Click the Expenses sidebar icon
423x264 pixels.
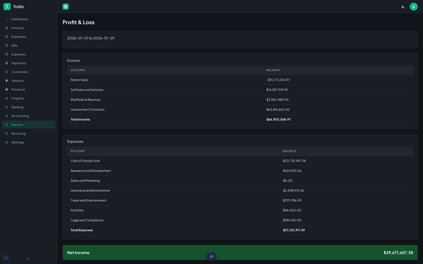click(6, 54)
